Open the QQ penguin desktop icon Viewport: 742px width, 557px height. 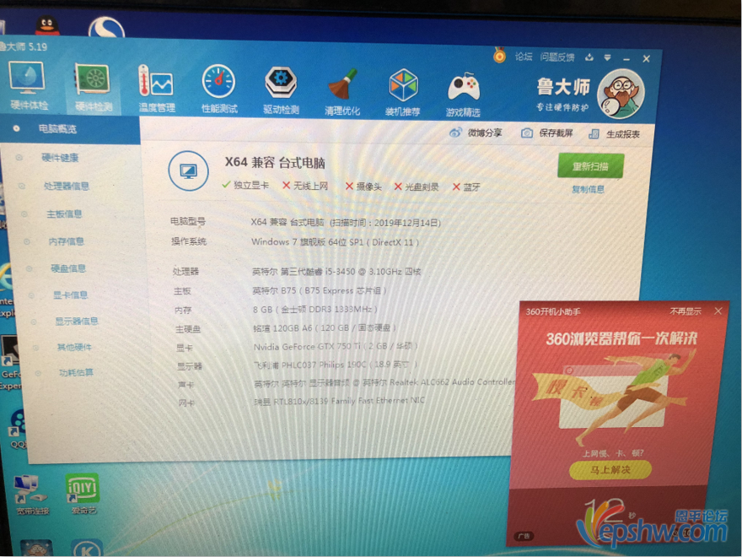pos(46,25)
